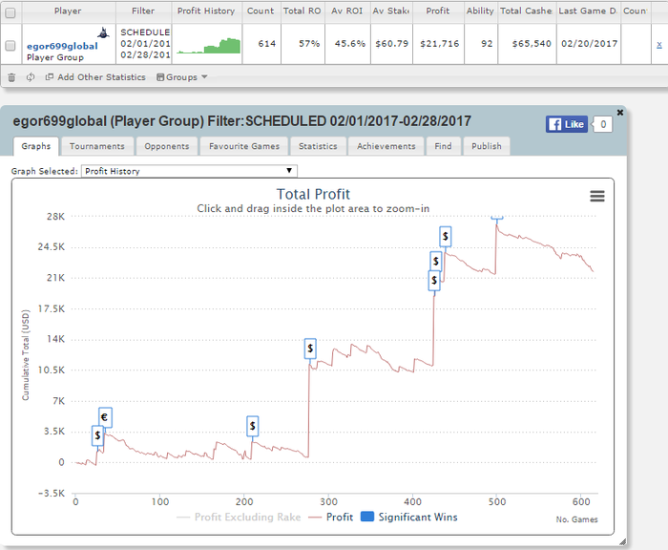Switch to the Graphs tab
Screen dimensions: 668x550
pos(36,146)
